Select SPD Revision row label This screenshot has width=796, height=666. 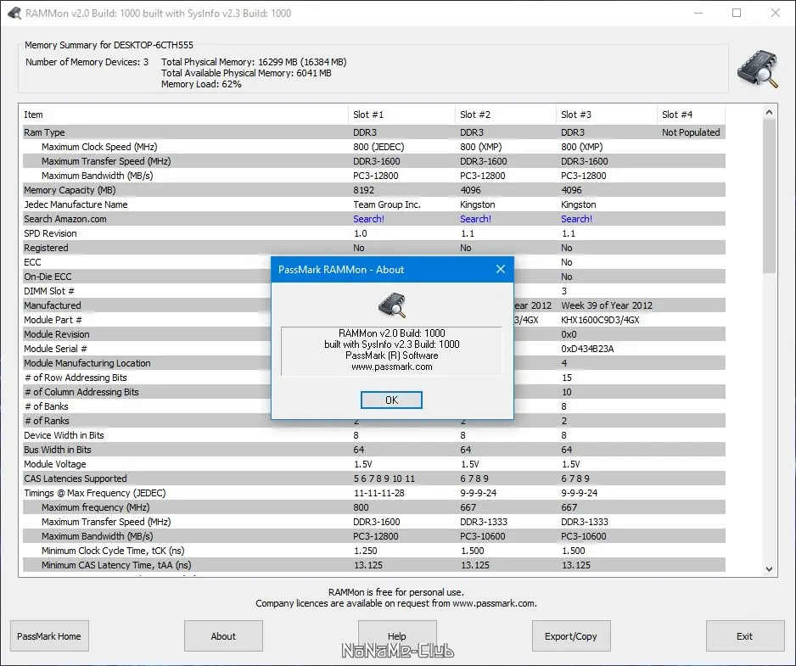pyautogui.click(x=50, y=233)
